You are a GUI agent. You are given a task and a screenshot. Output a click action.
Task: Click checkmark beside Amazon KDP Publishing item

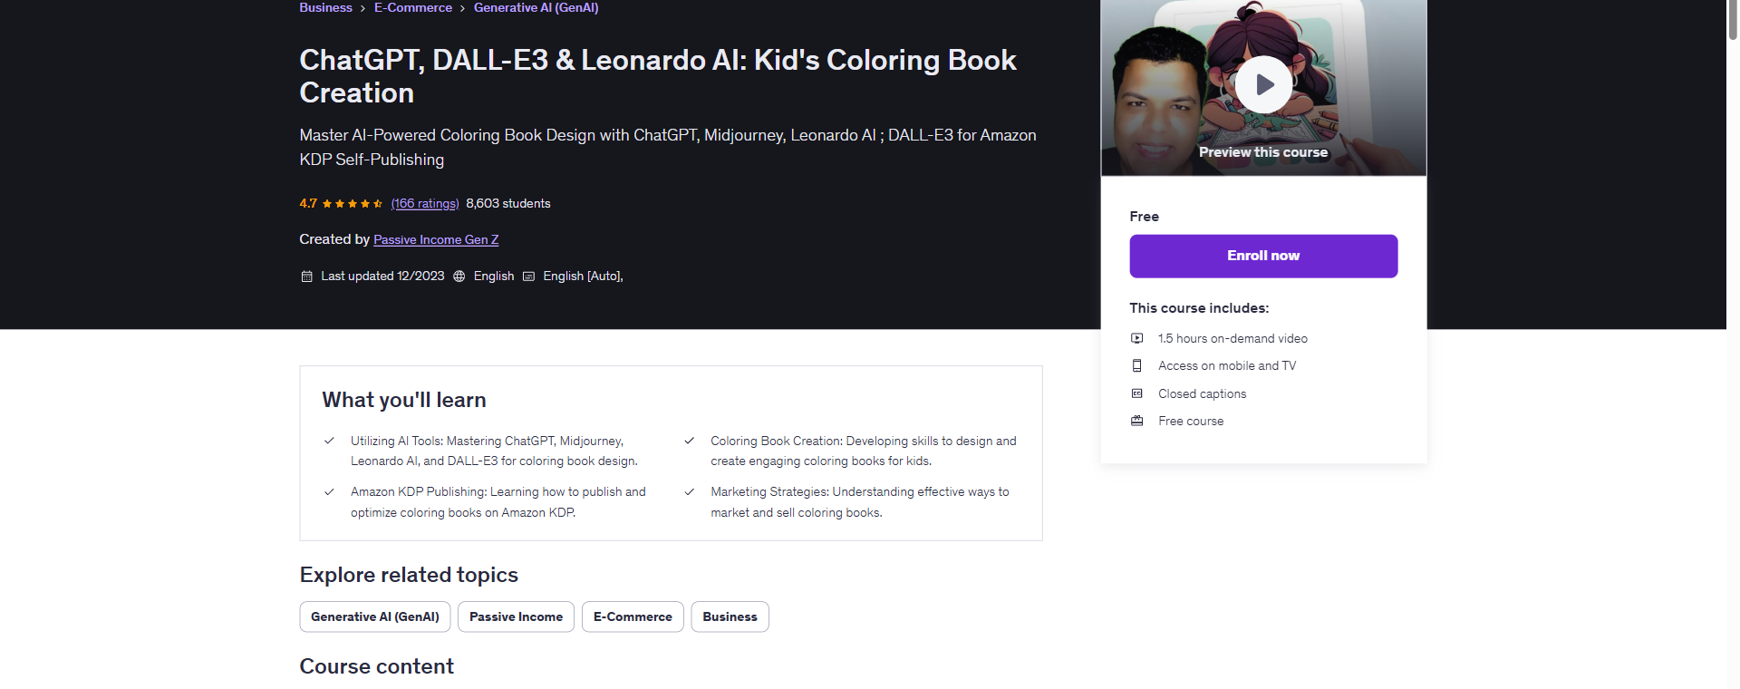(x=329, y=492)
